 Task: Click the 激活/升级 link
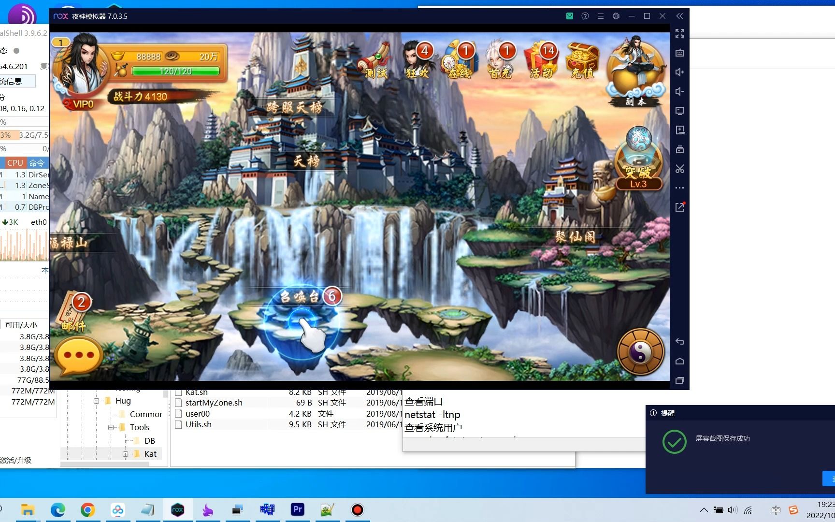pyautogui.click(x=15, y=460)
